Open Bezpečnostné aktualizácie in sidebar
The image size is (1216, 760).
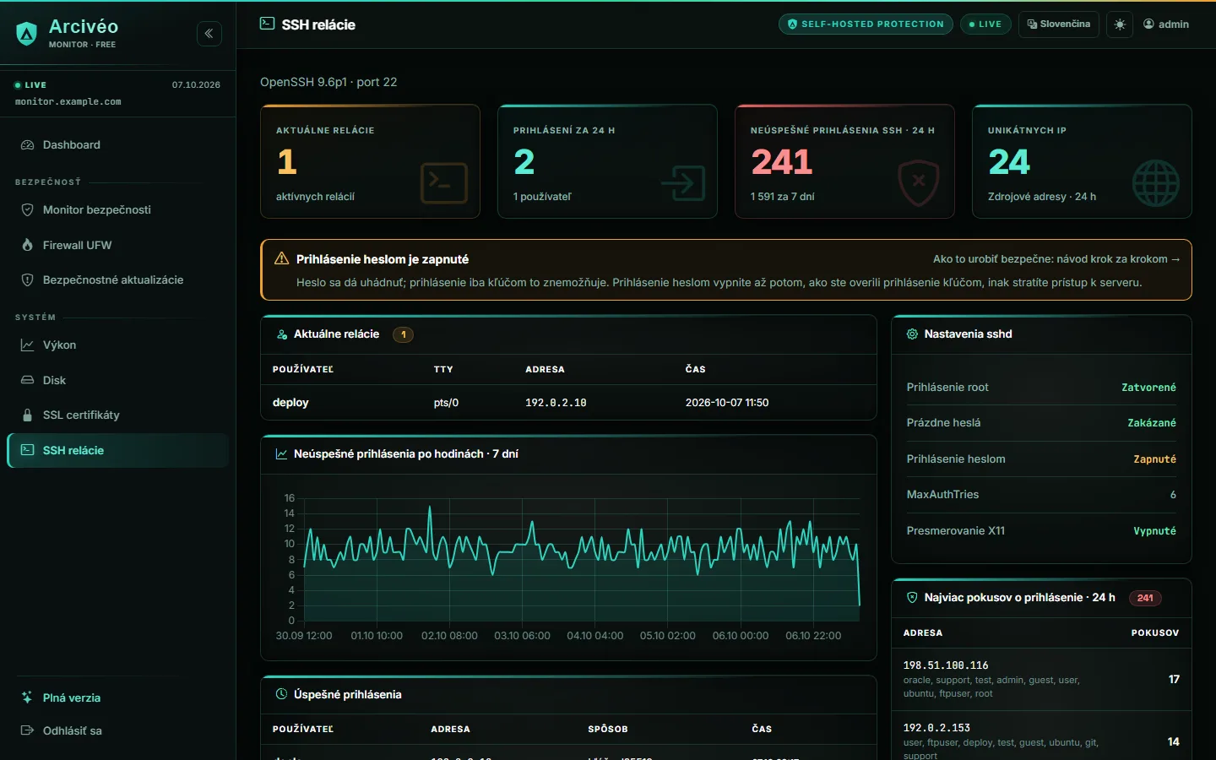click(117, 280)
